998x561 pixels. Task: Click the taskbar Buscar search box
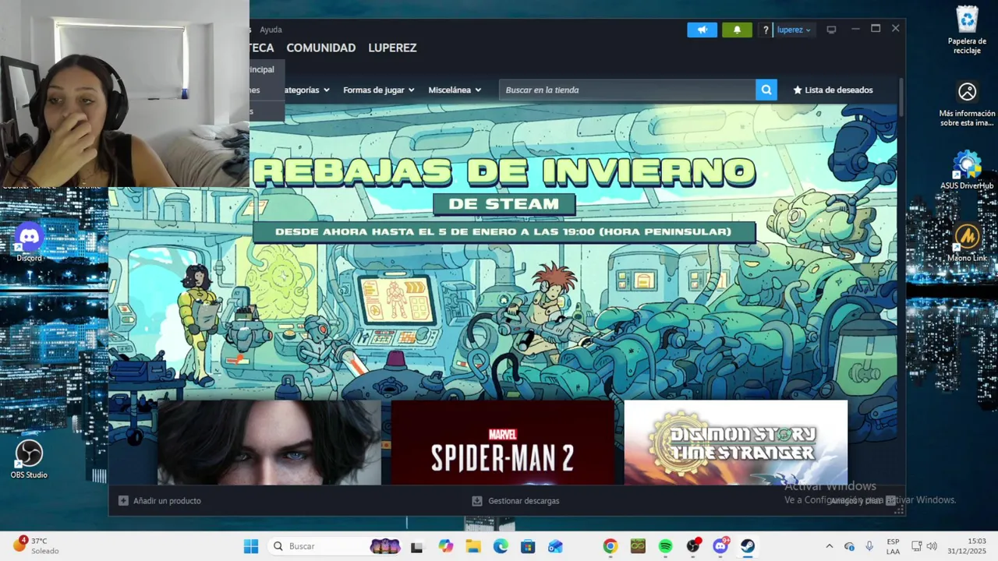pos(336,546)
